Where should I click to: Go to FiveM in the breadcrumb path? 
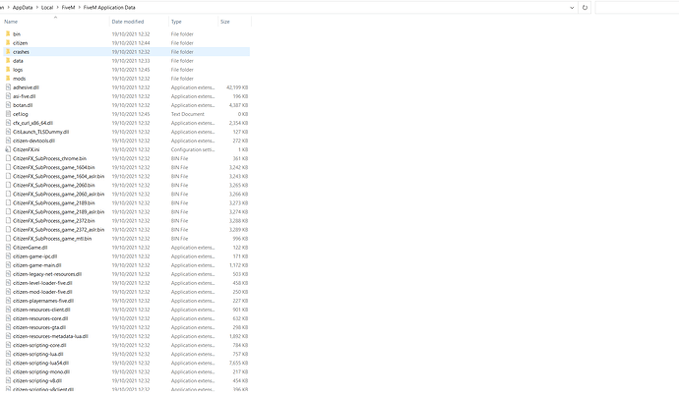click(x=69, y=7)
